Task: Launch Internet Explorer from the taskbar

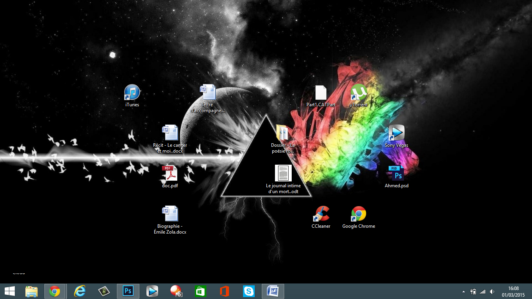Action: (80, 291)
